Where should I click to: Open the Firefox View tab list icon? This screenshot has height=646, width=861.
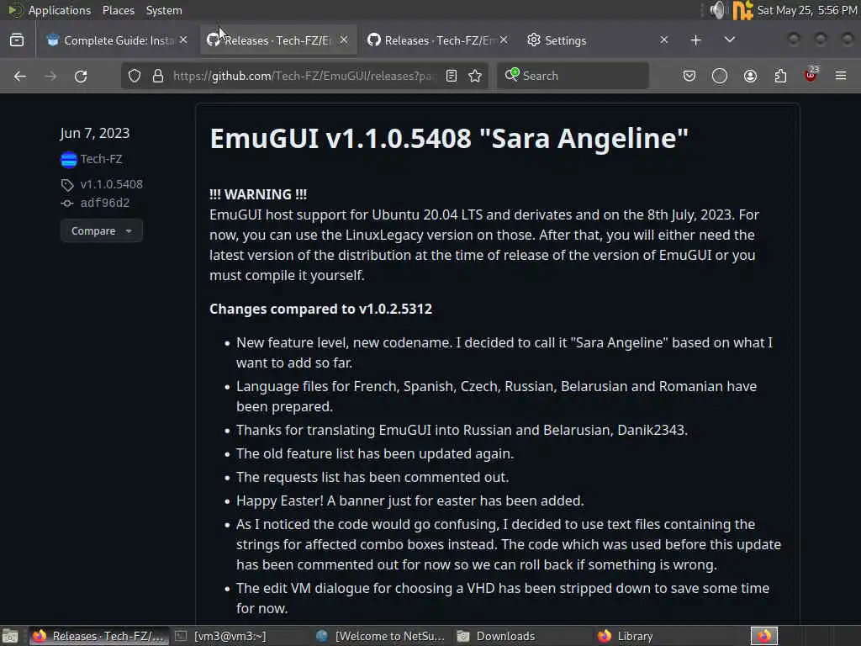coord(17,40)
